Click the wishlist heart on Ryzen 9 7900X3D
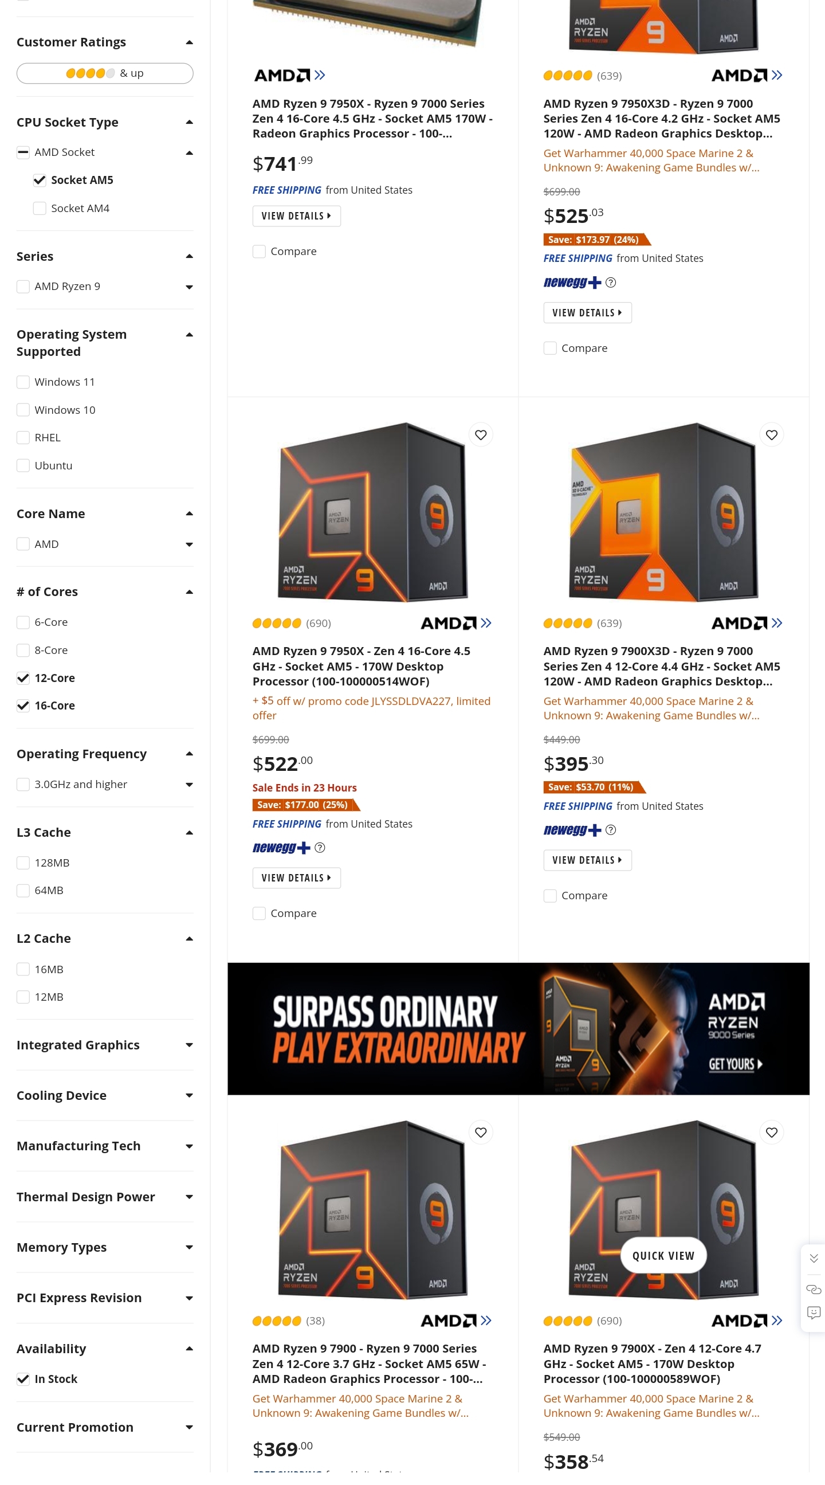The image size is (825, 1485). tap(771, 434)
